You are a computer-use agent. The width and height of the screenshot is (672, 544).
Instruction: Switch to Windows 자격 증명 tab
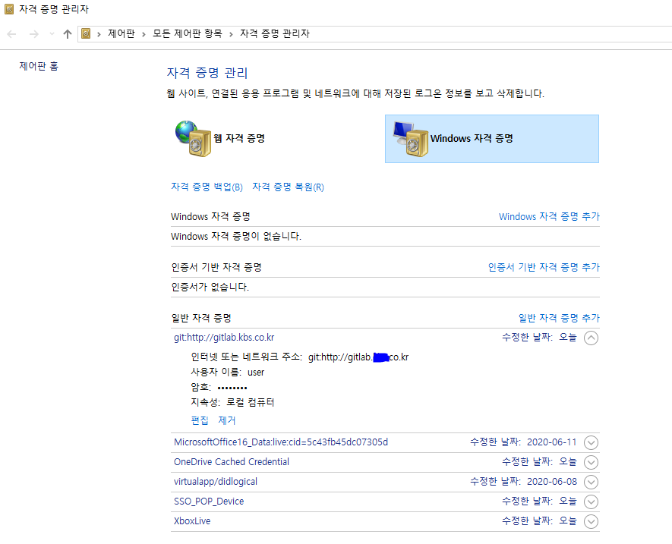[x=491, y=139]
